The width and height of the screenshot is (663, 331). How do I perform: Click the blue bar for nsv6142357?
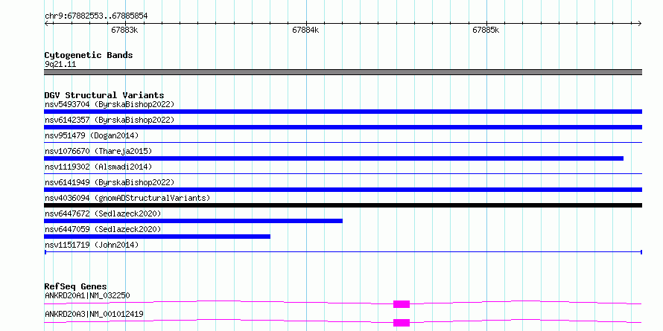[x=343, y=127]
